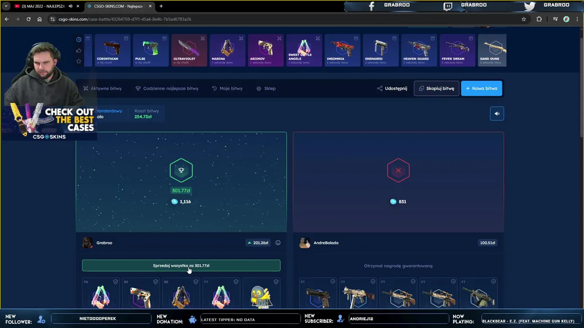Open the Sklep tab
Viewport: 584px width, 328px height.
coord(266,88)
